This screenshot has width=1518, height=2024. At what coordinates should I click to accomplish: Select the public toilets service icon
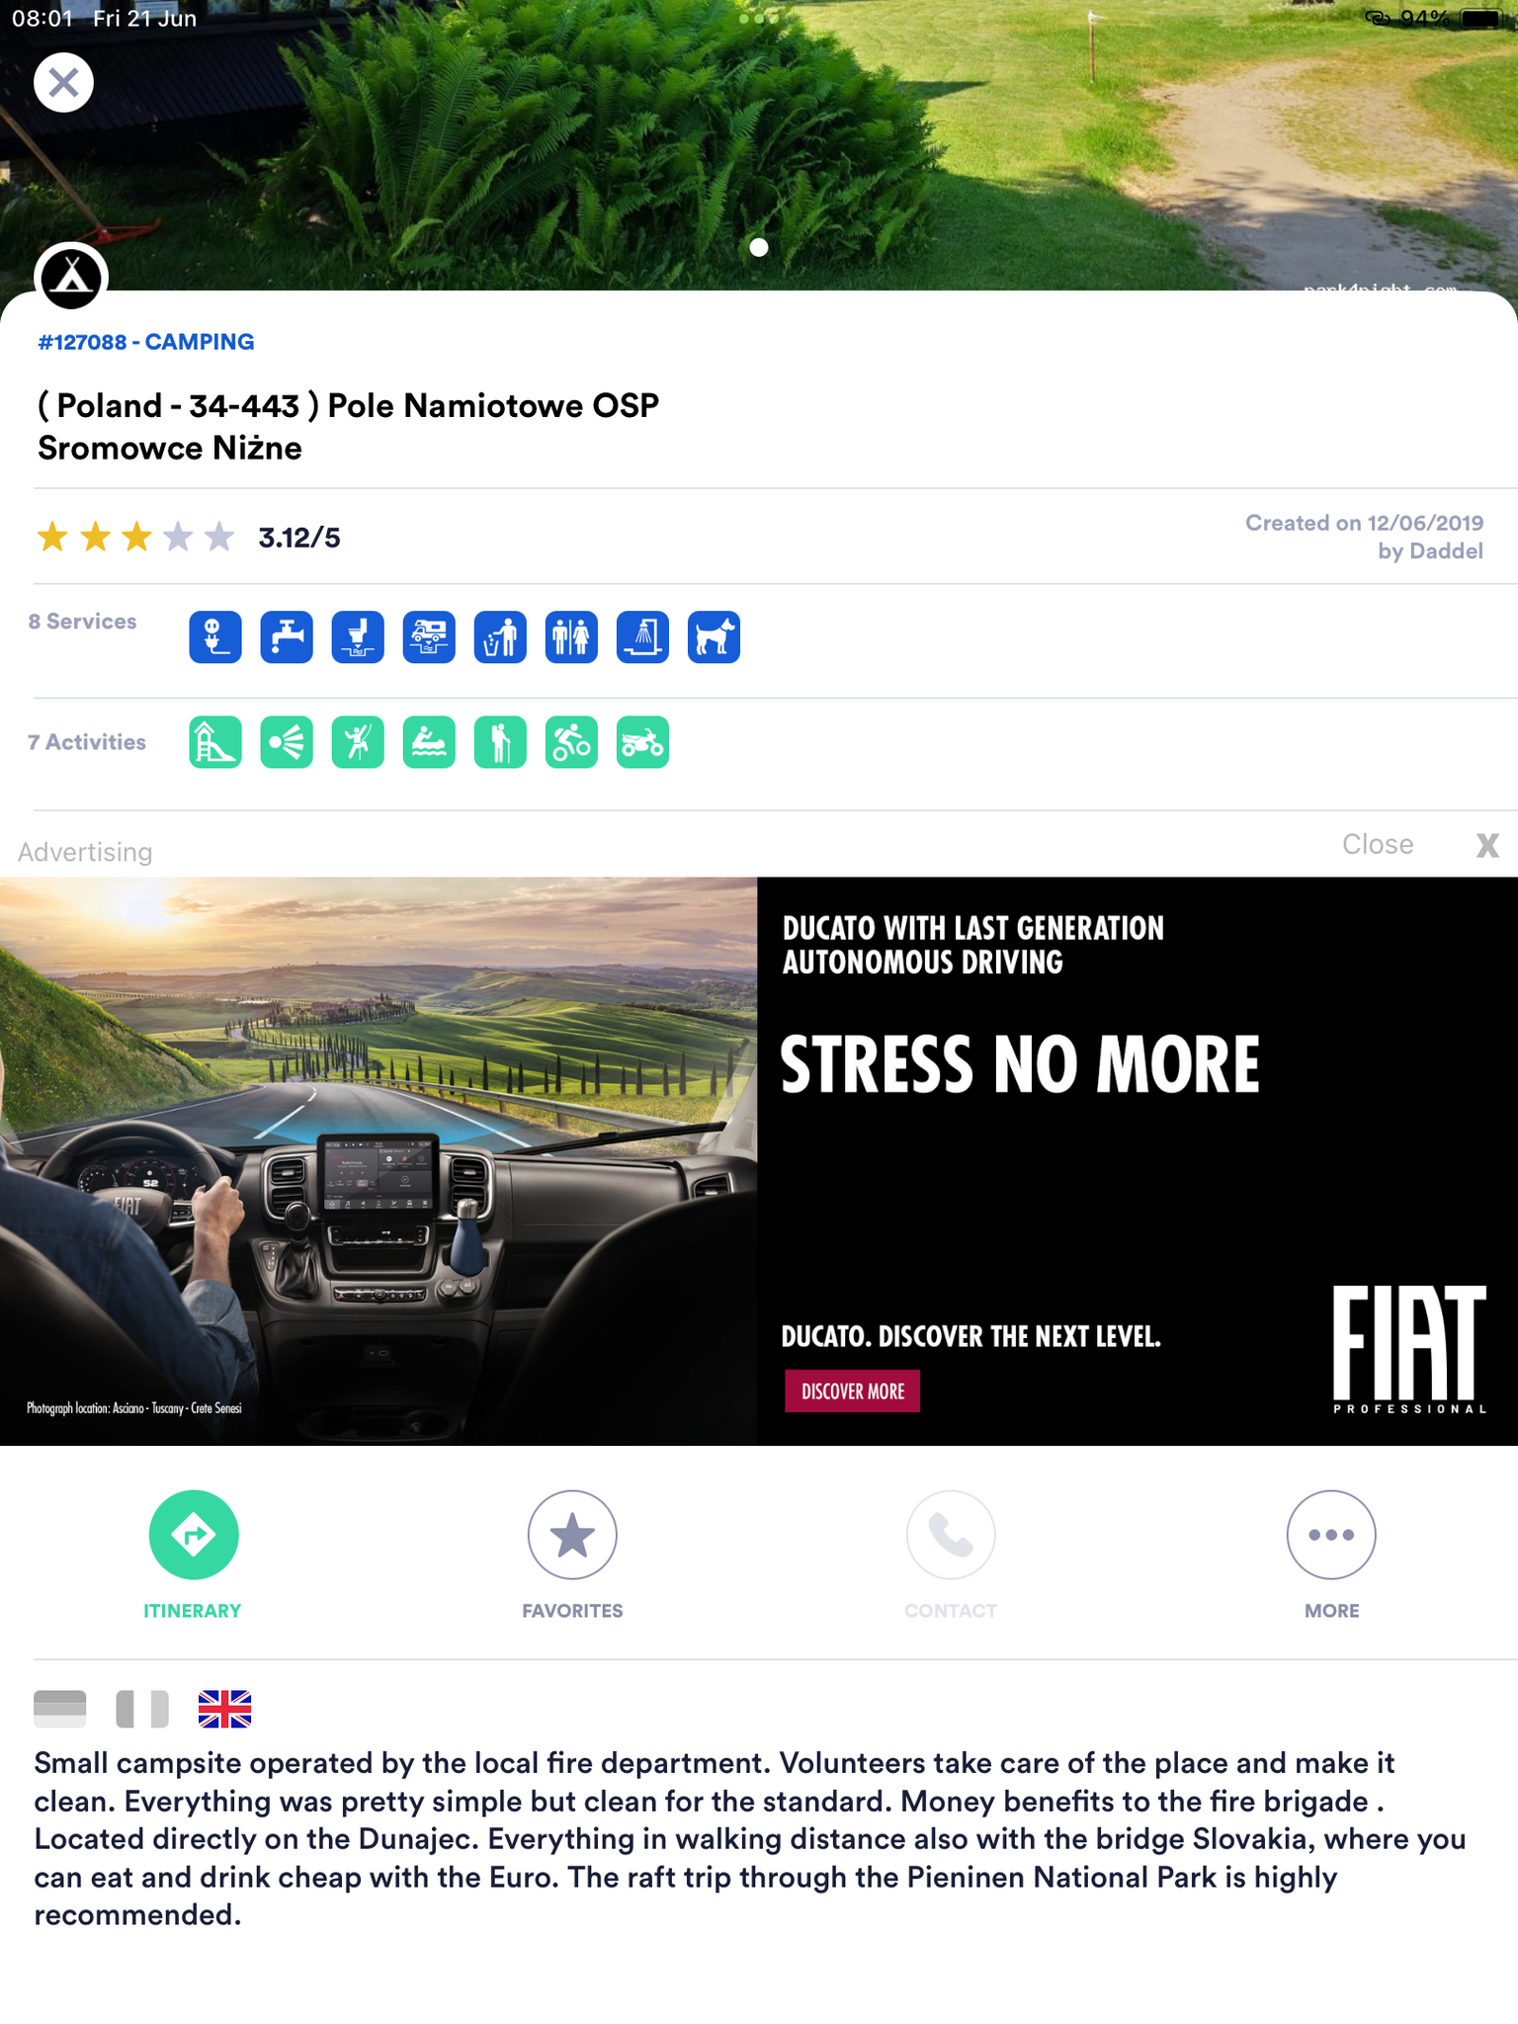571,637
